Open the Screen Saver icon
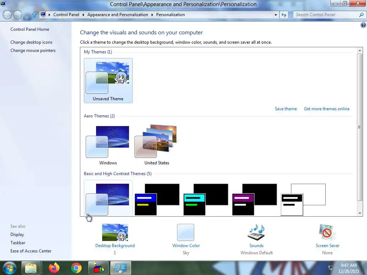Image resolution: width=367 pixels, height=275 pixels. pos(327,232)
